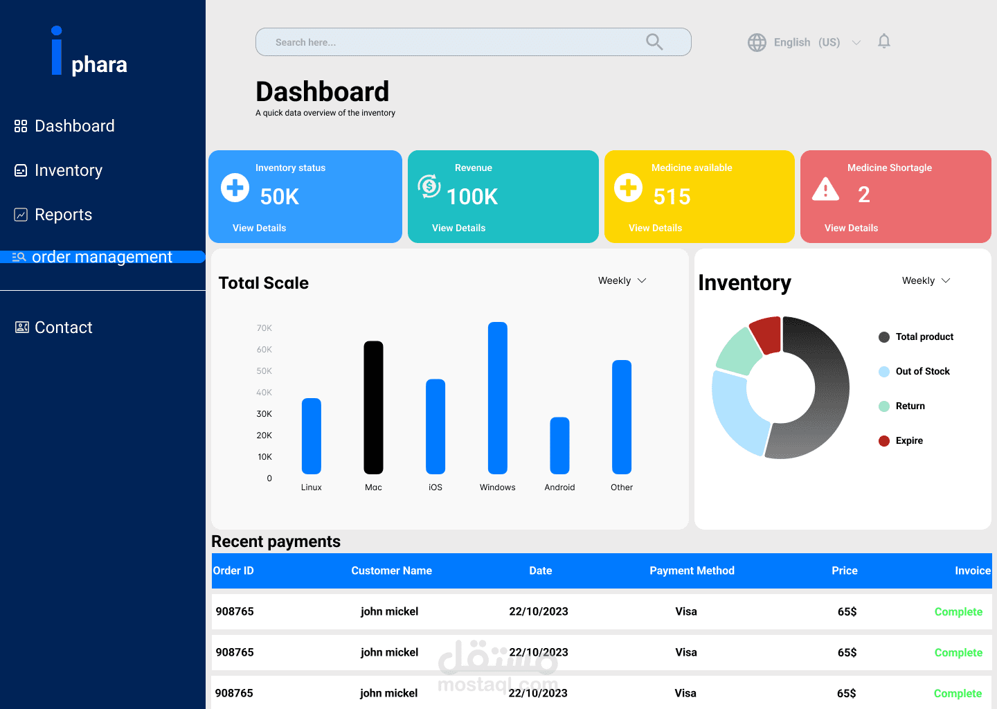Viewport: 997px width, 709px height.
Task: Click the dollar icon on the Revenue card
Action: pyautogui.click(x=429, y=186)
